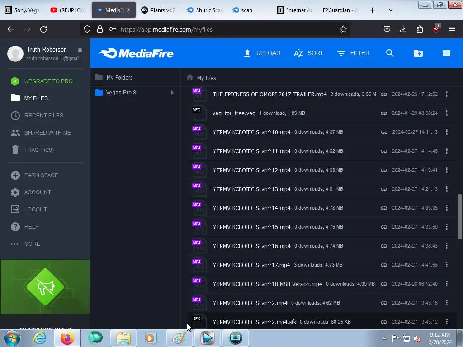
Task: Open options menu for Scan^10.mp4
Action: [x=447, y=132]
